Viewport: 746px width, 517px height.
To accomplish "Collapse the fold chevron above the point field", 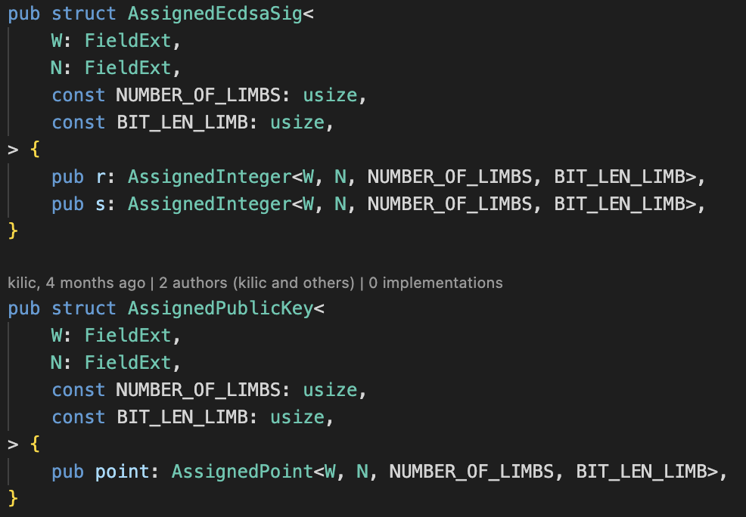I will point(12,444).
